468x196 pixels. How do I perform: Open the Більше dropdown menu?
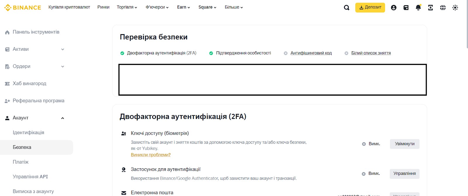click(234, 7)
